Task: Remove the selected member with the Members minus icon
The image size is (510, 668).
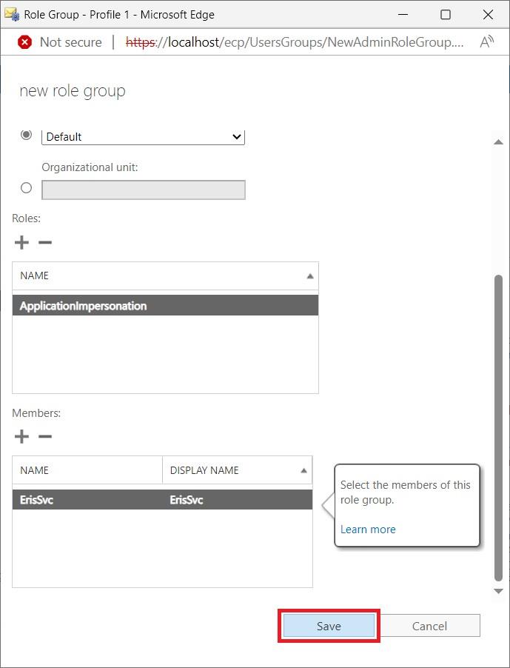Action: click(45, 436)
